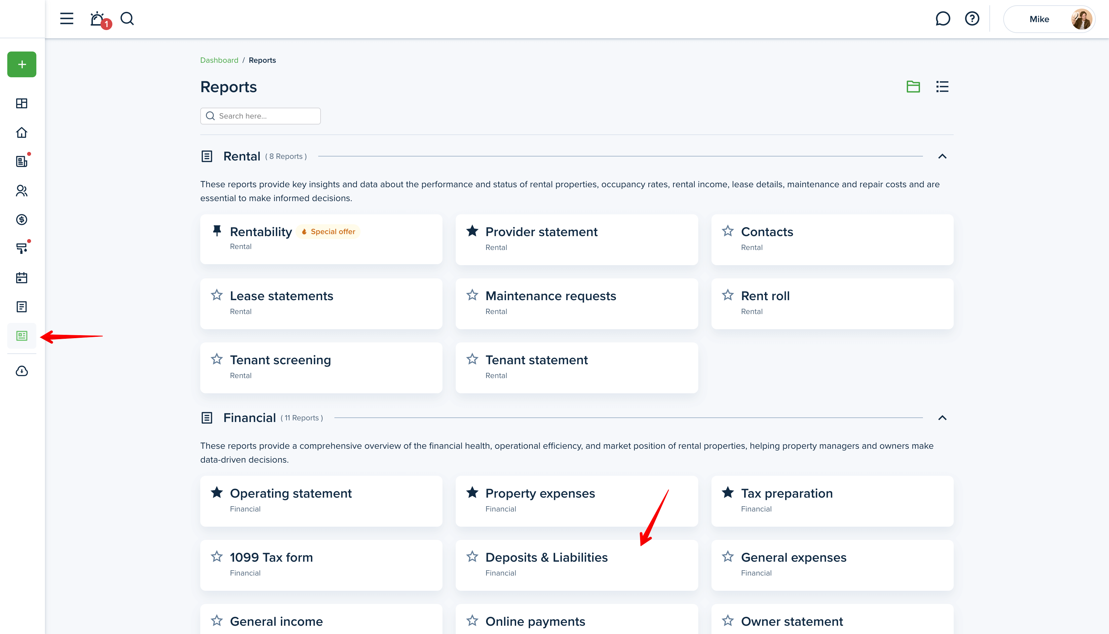Viewport: 1109px width, 634px height.
Task: Open the accounting dollar icon in sidebar
Action: point(22,220)
